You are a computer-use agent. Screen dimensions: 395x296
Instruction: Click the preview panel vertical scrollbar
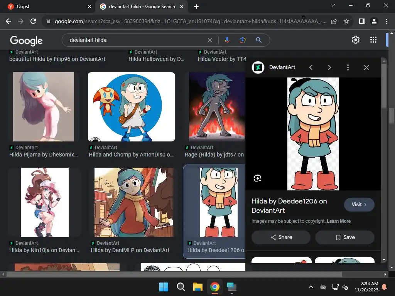click(384, 86)
